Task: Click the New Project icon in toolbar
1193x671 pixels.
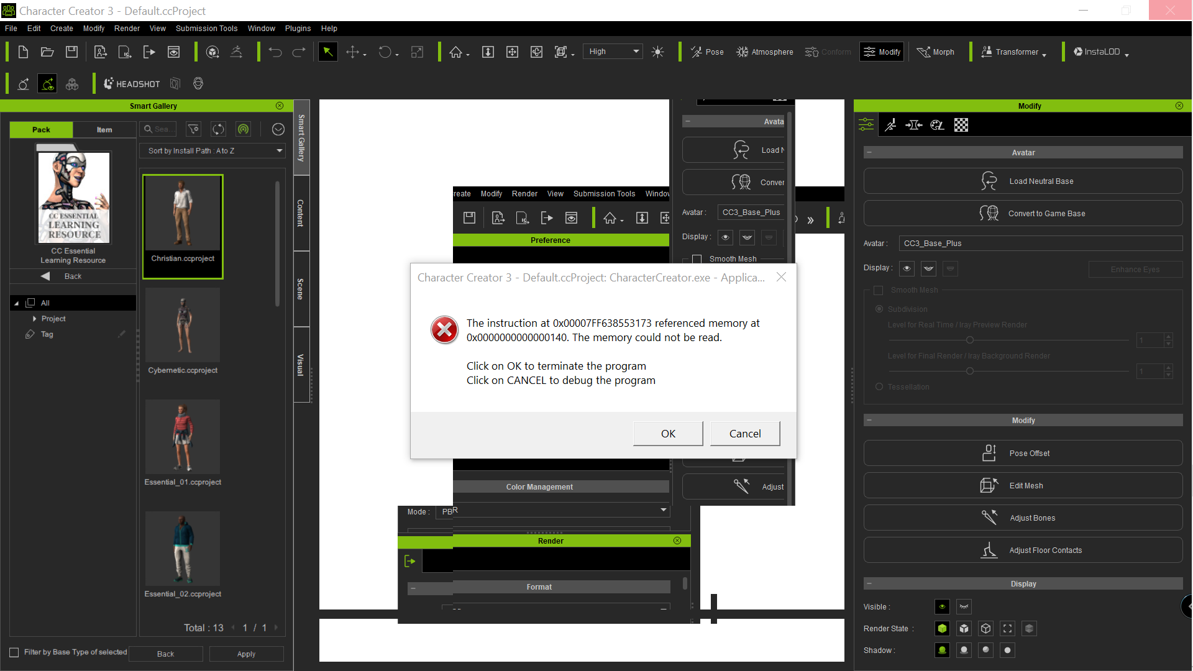Action: coord(23,52)
